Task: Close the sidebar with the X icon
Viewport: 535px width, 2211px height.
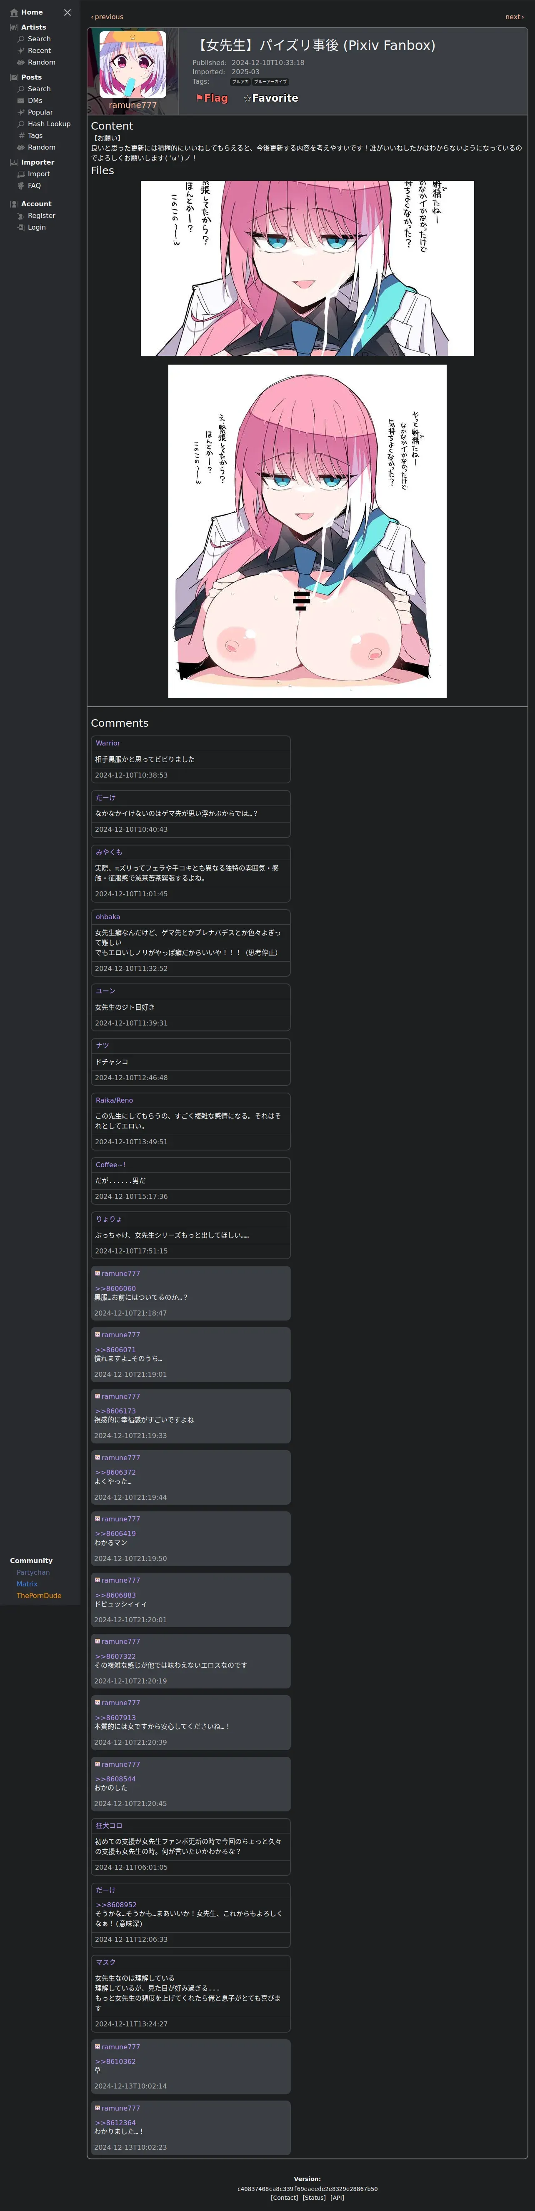Action: 67,12
